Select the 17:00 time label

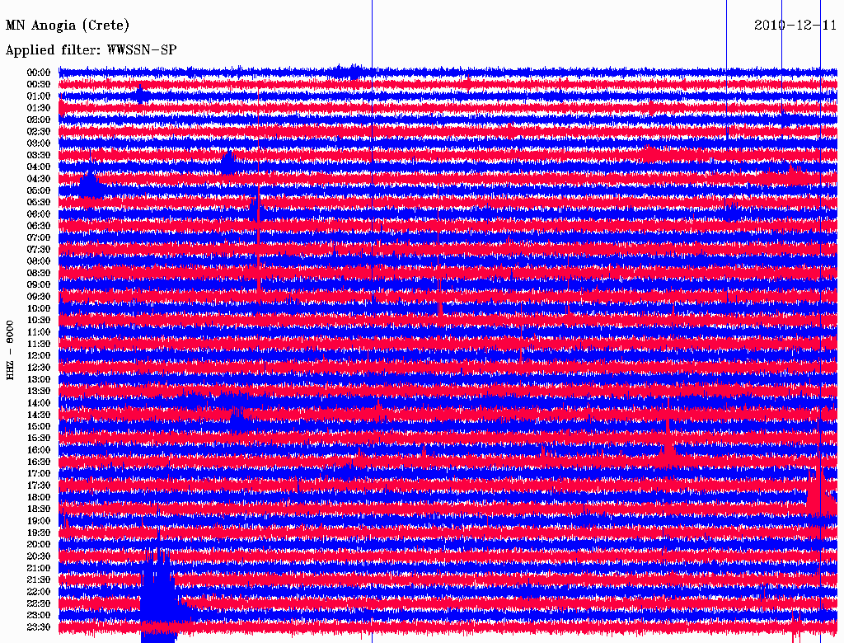(39, 473)
